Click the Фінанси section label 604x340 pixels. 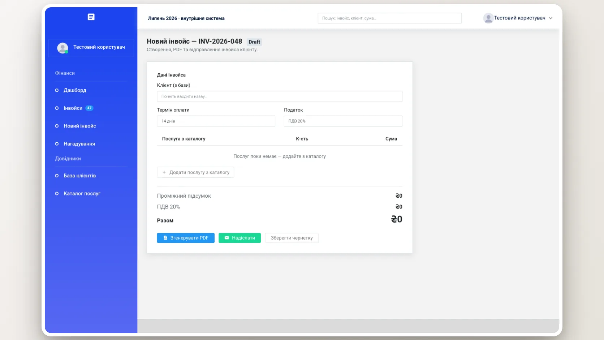click(x=65, y=73)
